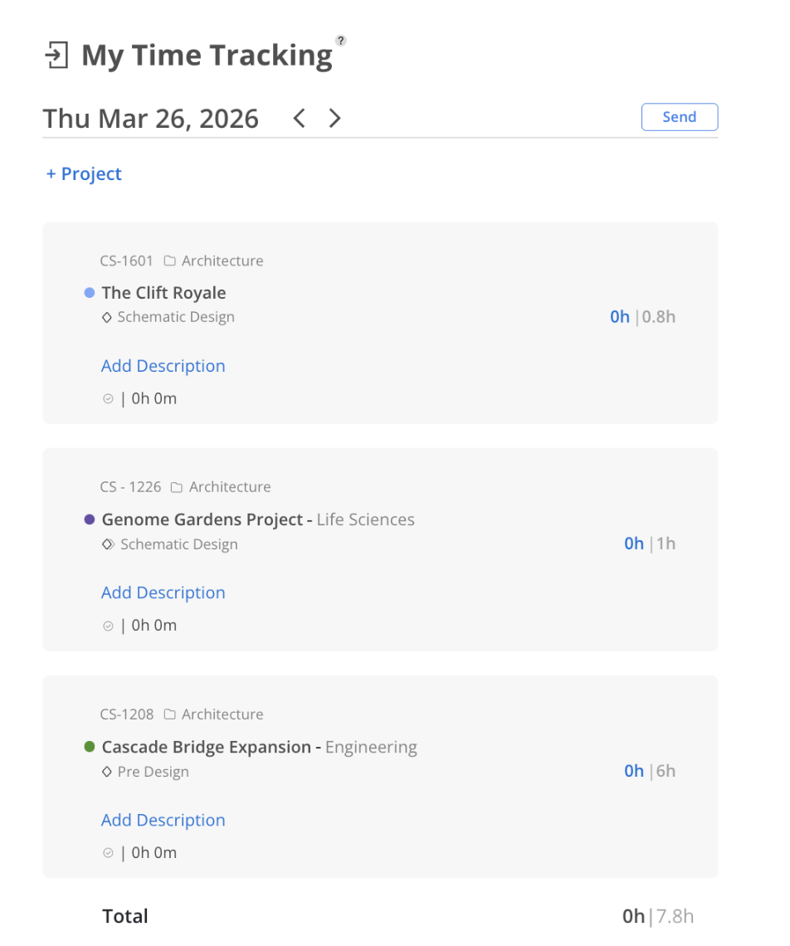
Task: Add Description for Cascade Bridge Expansion
Action: 163,820
